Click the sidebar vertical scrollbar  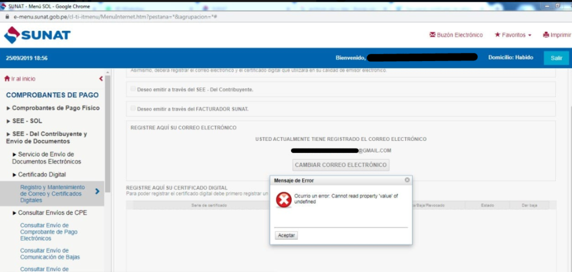point(108,131)
